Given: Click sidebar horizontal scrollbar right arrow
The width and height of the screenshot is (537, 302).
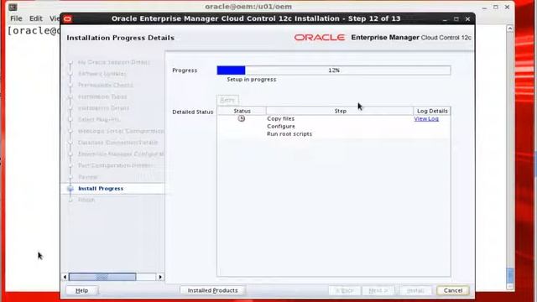Looking at the screenshot, I should 160,277.
